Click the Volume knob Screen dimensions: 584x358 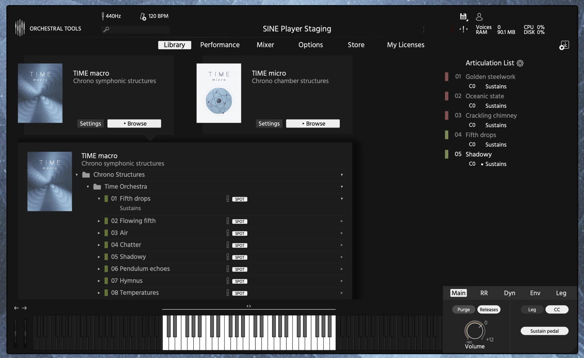[475, 331]
